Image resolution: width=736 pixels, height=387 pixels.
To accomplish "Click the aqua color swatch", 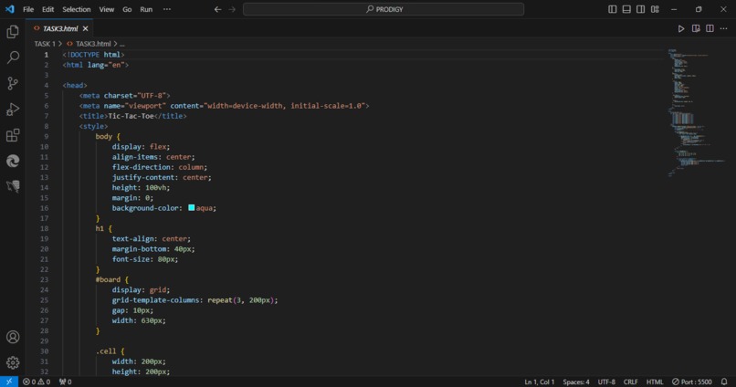I will tap(192, 207).
